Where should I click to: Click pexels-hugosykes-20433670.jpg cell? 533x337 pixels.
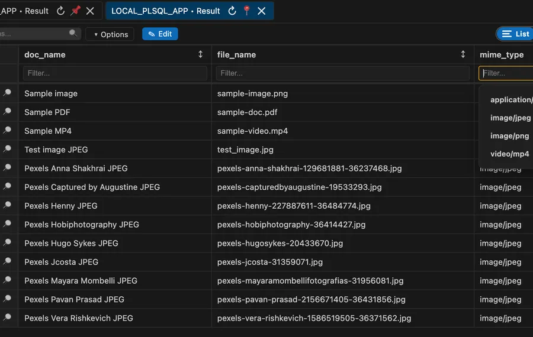click(343, 243)
